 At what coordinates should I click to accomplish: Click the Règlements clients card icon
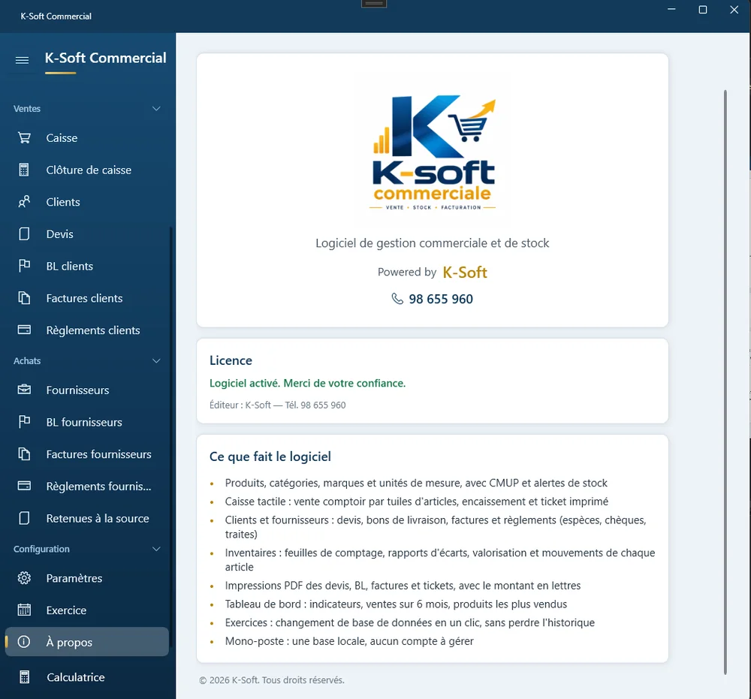click(24, 330)
